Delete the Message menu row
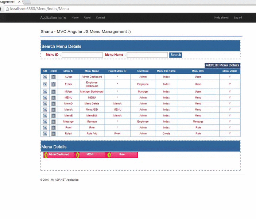The image size is (256, 219). [x=53, y=122]
